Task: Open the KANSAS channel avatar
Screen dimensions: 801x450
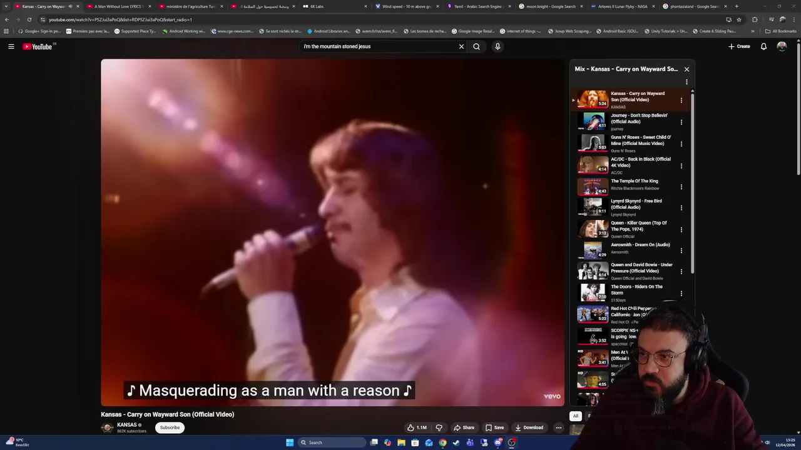Action: click(x=107, y=427)
